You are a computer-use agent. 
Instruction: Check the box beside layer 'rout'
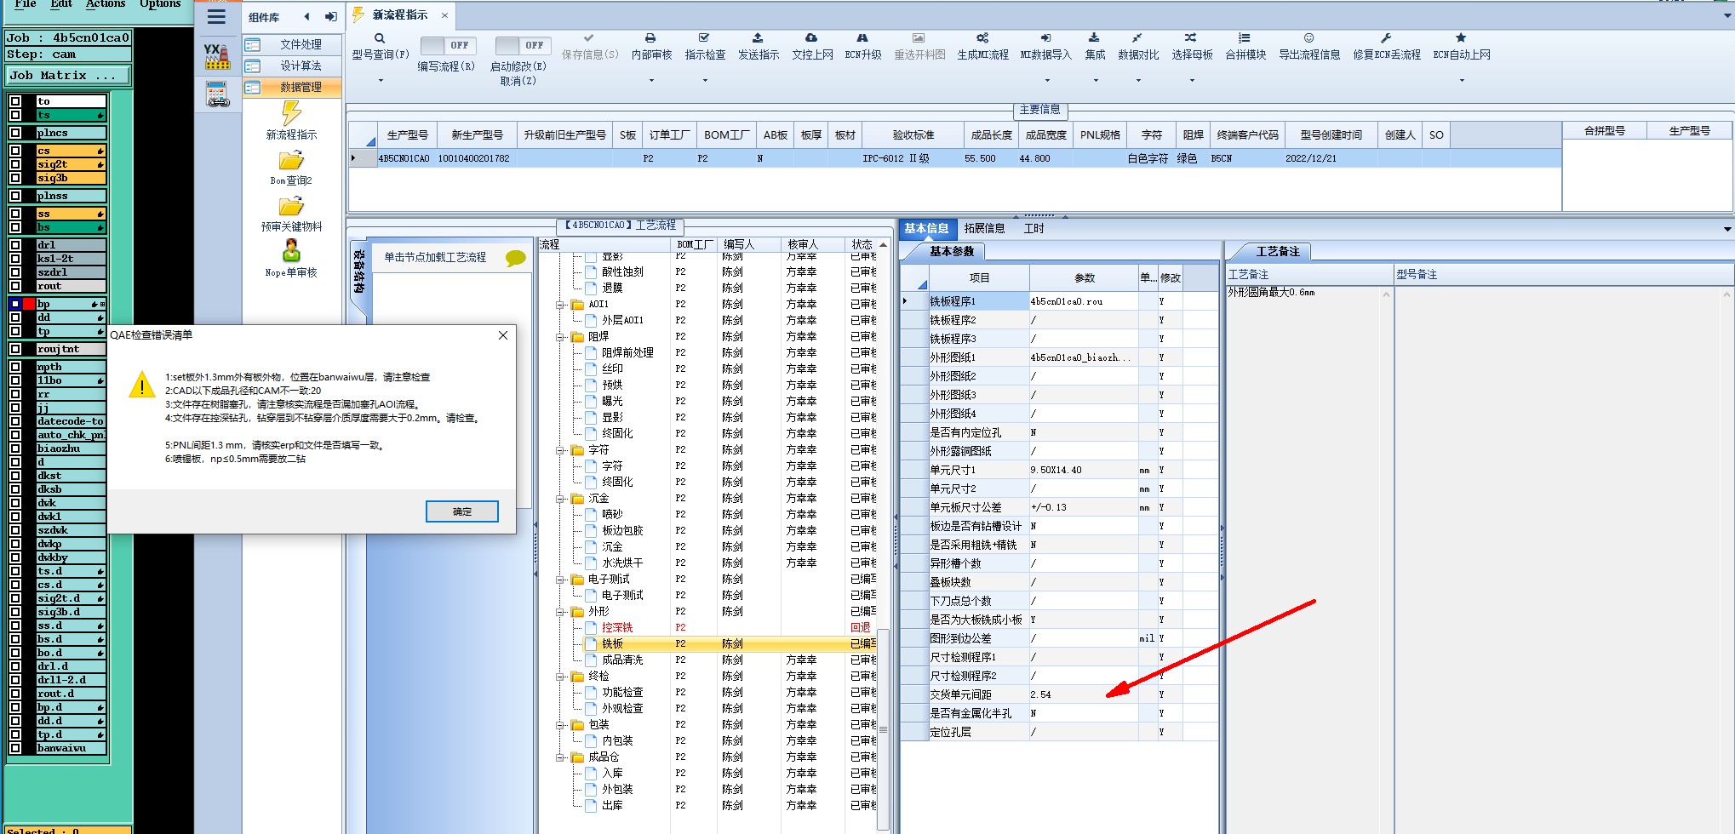pyautogui.click(x=15, y=286)
